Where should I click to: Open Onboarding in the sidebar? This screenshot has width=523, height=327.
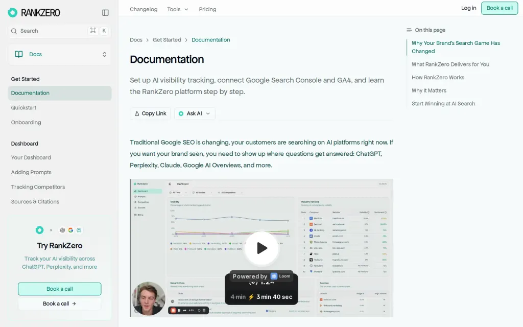[26, 123]
